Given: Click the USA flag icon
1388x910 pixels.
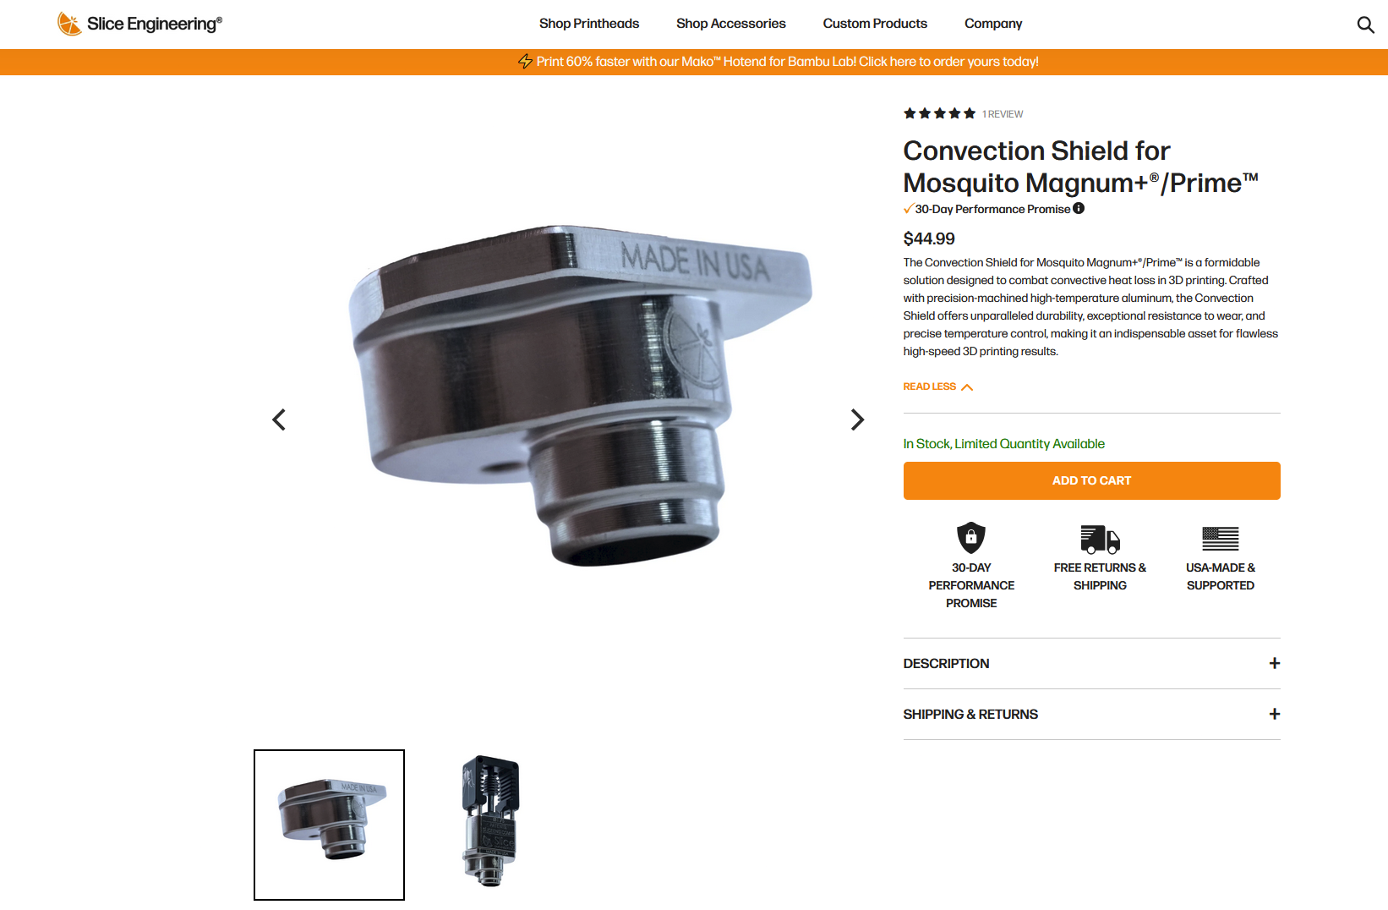Looking at the screenshot, I should click(x=1221, y=539).
